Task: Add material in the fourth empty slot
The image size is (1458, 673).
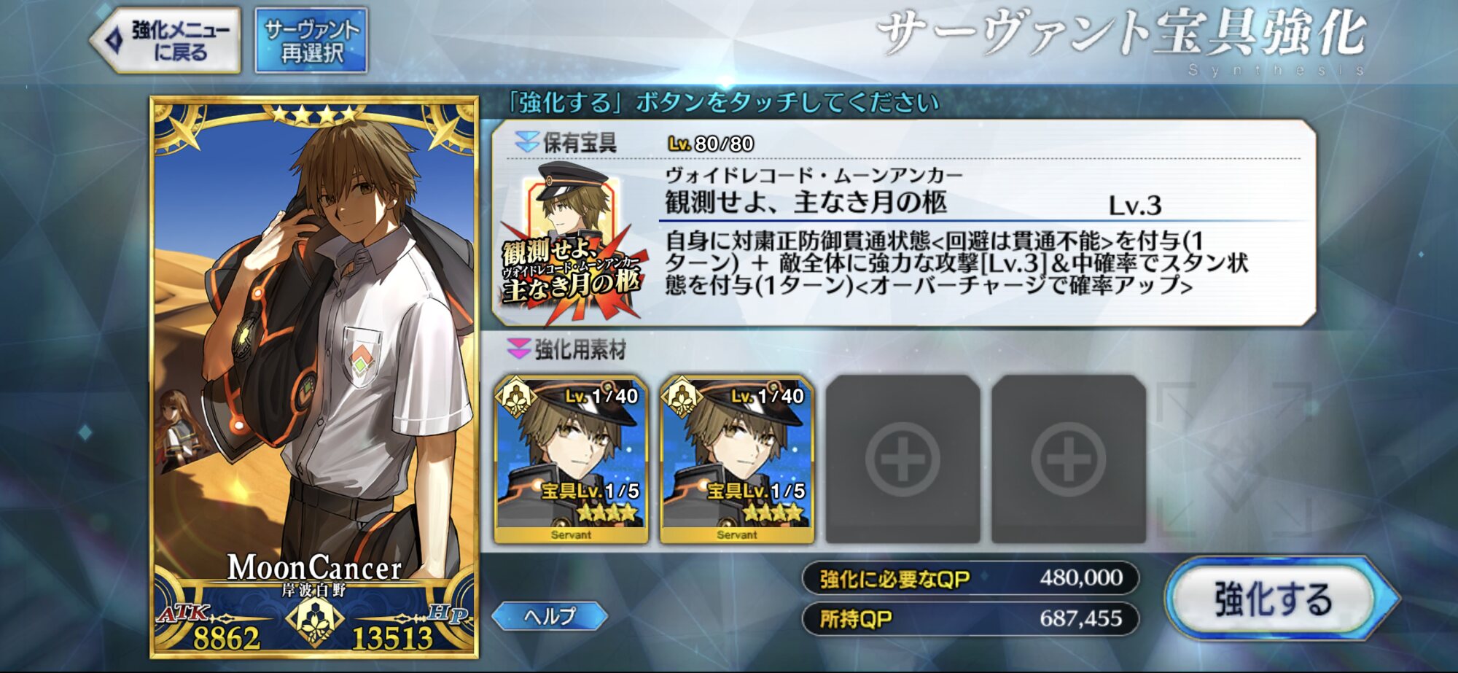Action: [1069, 459]
